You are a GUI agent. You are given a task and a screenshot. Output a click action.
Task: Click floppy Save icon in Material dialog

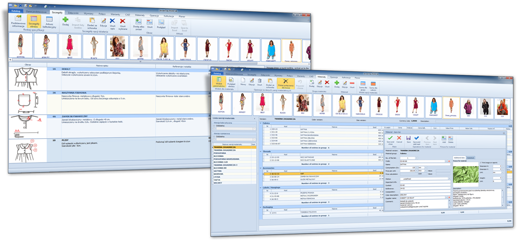point(408,139)
